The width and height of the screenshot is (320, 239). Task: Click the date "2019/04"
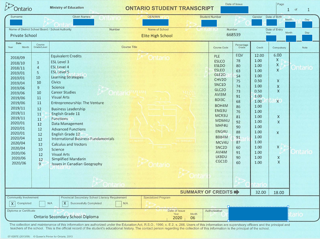click(18, 83)
